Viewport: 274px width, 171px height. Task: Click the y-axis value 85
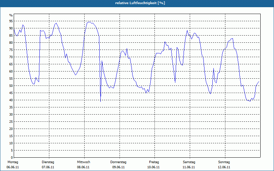[11, 36]
